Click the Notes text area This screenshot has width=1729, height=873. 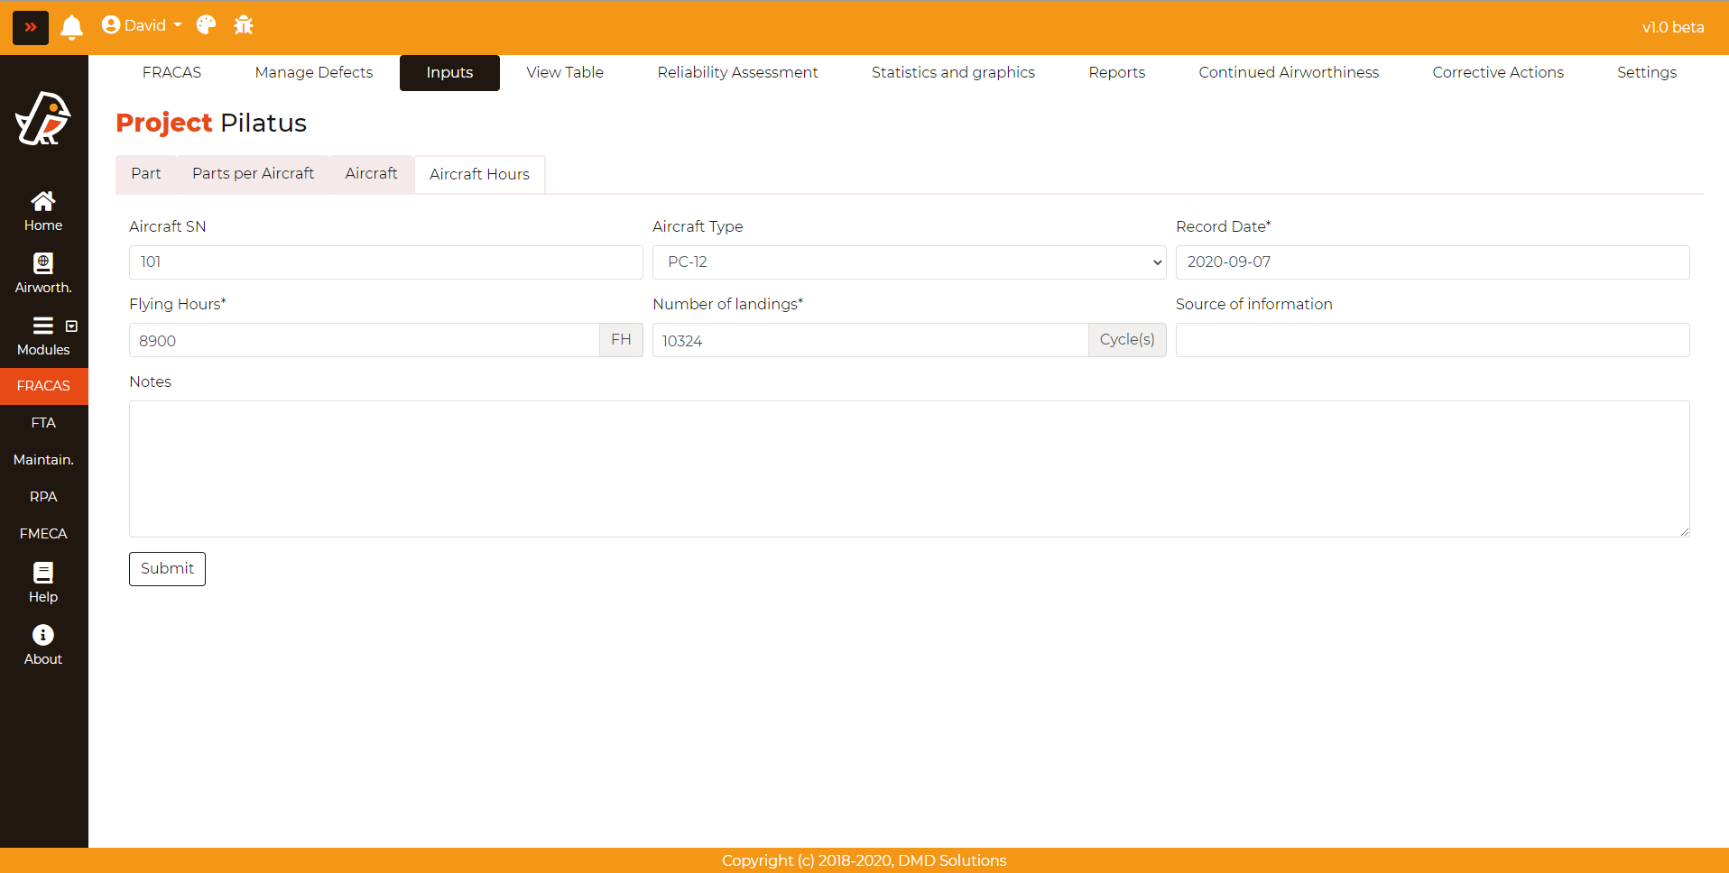pos(909,469)
